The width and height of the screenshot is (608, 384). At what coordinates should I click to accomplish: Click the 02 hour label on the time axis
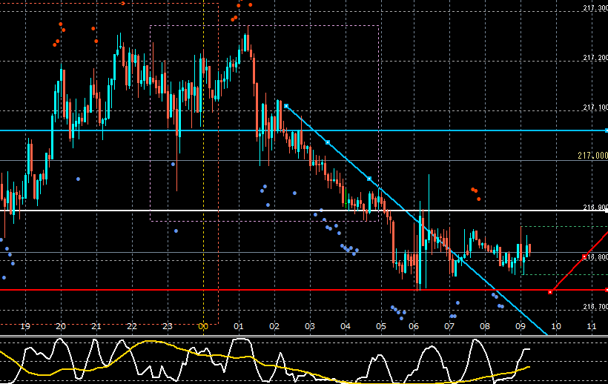[274, 326]
